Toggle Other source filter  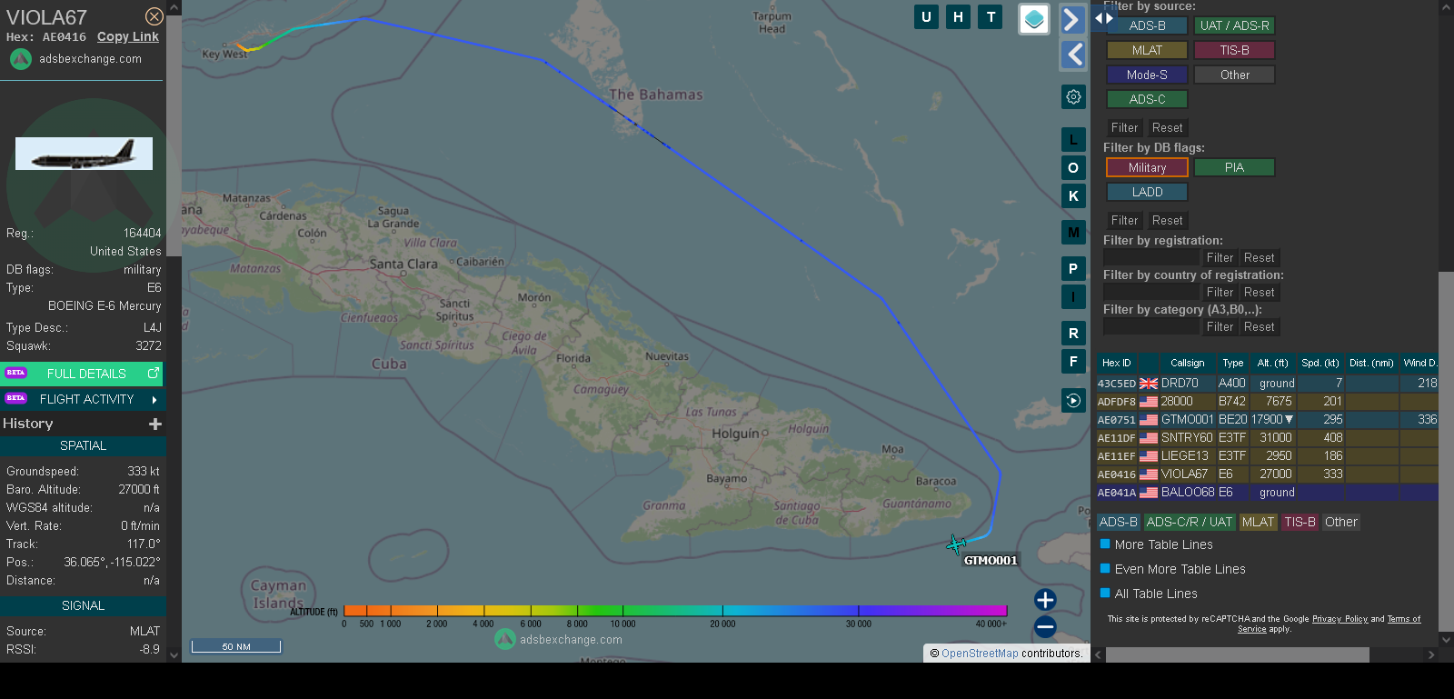pos(1234,75)
